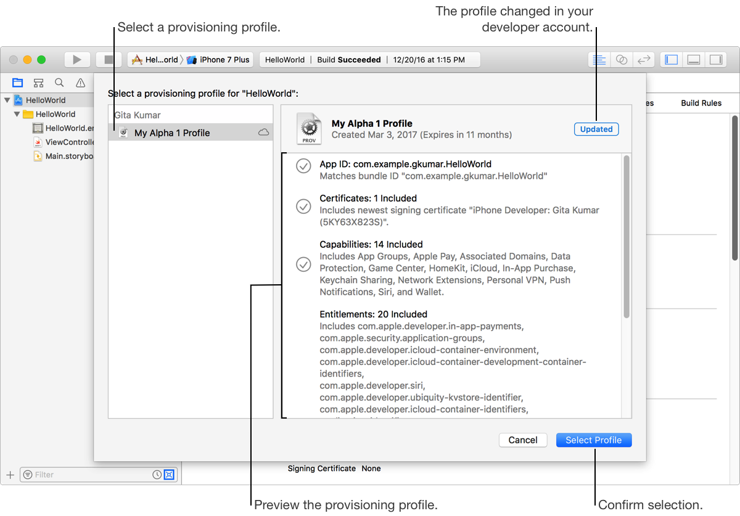Toggle the navigator pane
Screen dimensions: 740x516
coord(672,60)
